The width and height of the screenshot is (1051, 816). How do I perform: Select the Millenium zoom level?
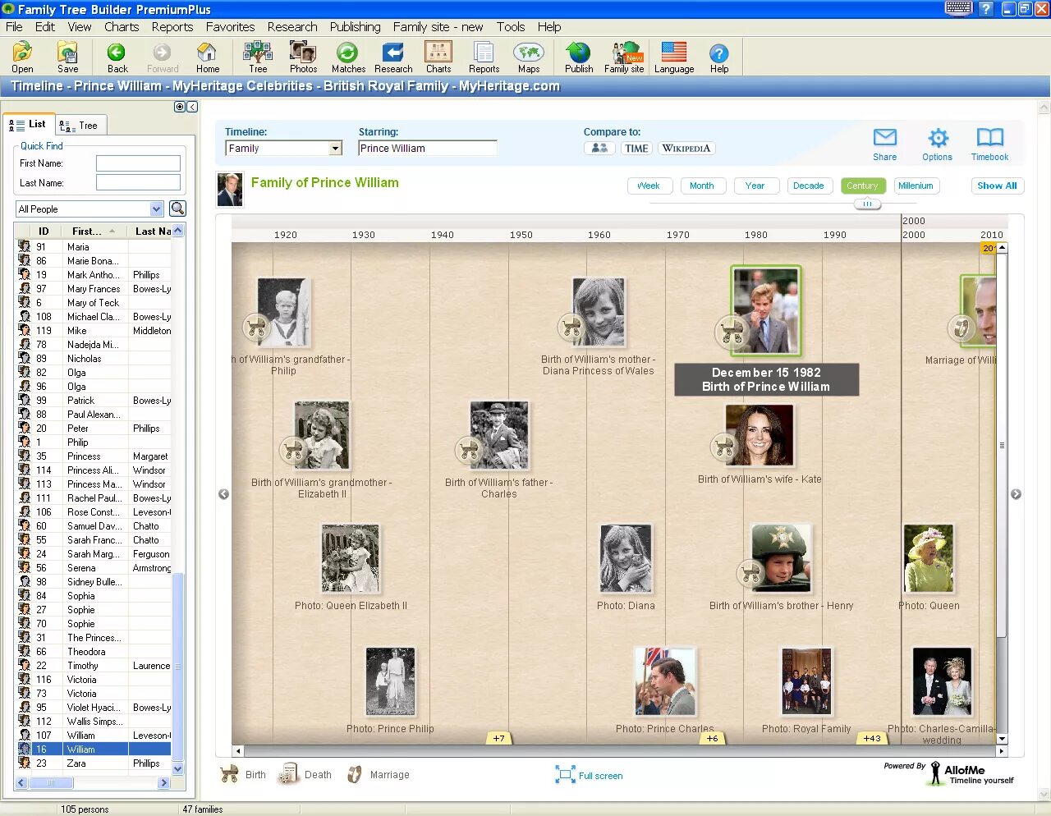pos(916,186)
